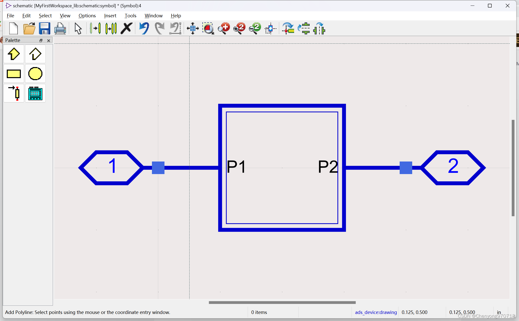The width and height of the screenshot is (519, 321).
Task: Select the polyline tool in the Palette
Action: pos(35,54)
